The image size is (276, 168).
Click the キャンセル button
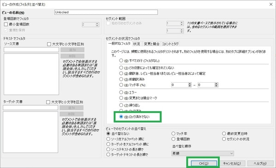tap(232, 163)
